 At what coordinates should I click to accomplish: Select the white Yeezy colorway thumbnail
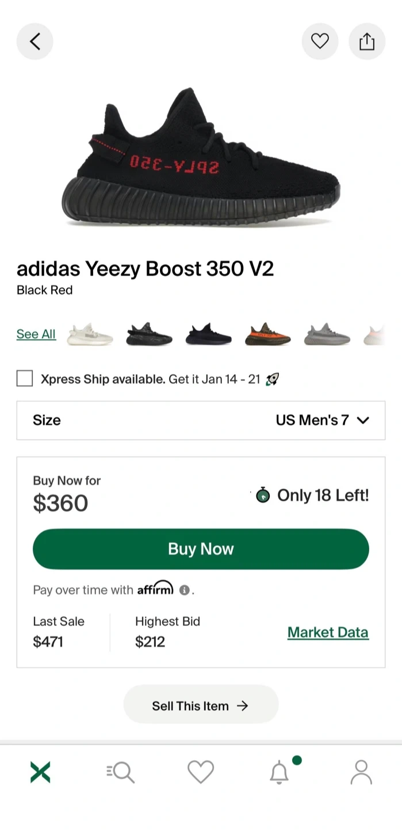click(x=90, y=334)
